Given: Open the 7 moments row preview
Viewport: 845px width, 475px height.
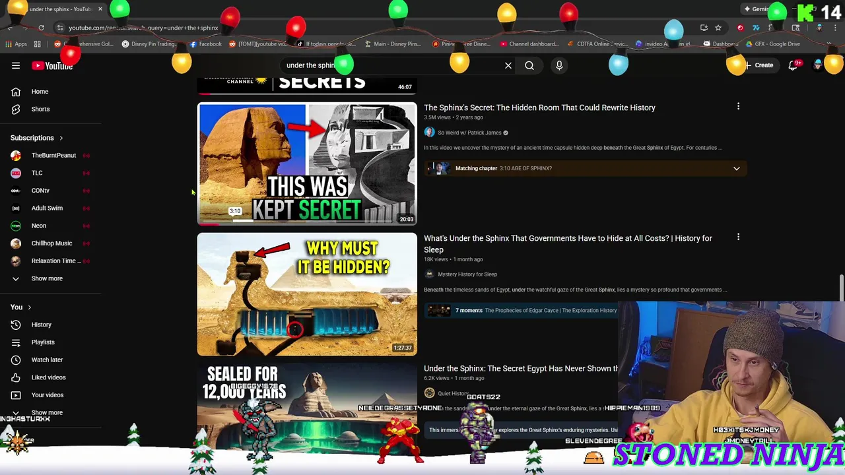Looking at the screenshot, I should click(x=522, y=311).
